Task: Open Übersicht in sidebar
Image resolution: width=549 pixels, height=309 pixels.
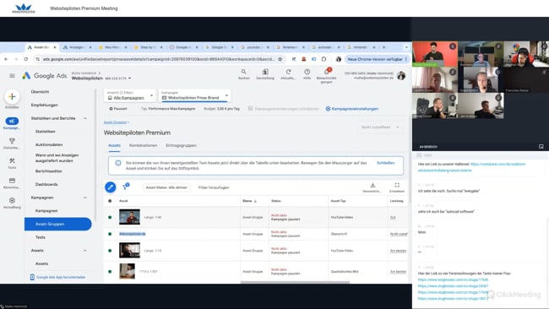Action: click(x=40, y=92)
